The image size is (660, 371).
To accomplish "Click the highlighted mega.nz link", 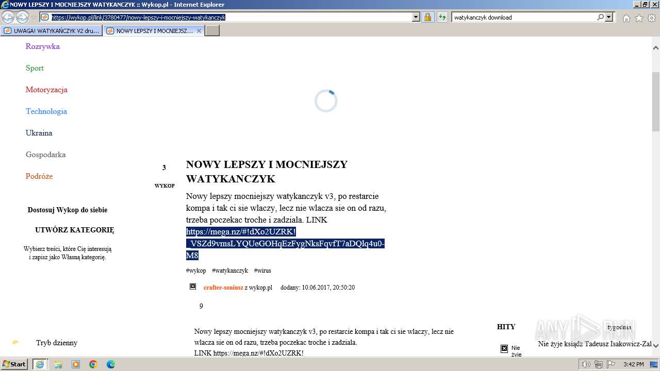I will point(285,244).
